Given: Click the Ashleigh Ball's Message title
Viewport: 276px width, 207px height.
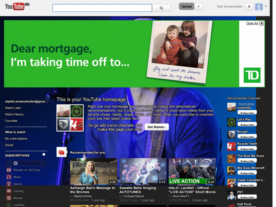Looking at the screenshot, I should coord(92,190).
